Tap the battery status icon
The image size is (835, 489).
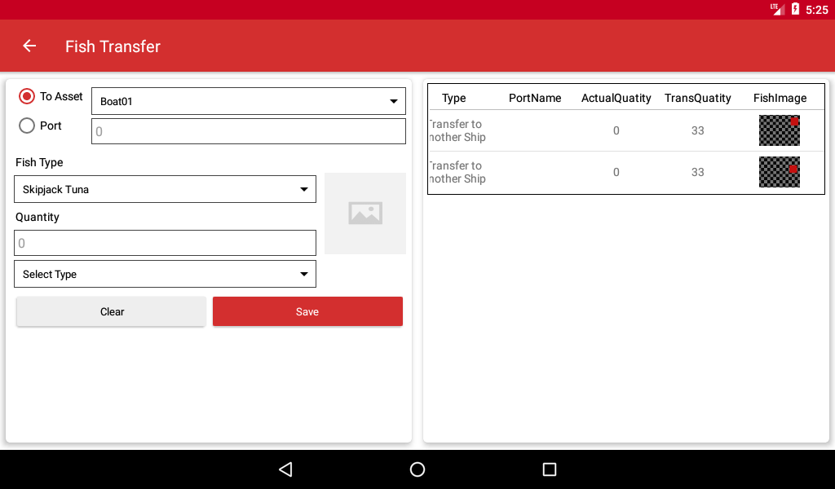795,9
